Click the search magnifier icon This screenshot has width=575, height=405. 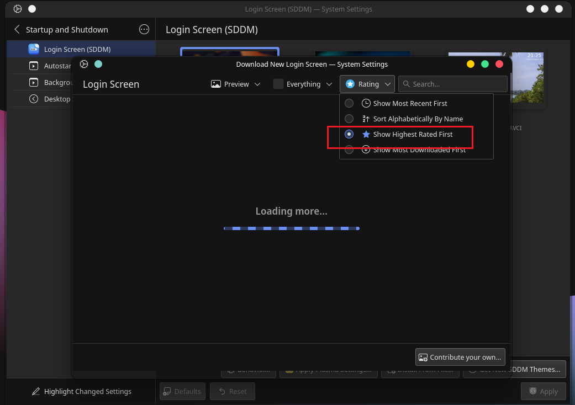tap(407, 84)
